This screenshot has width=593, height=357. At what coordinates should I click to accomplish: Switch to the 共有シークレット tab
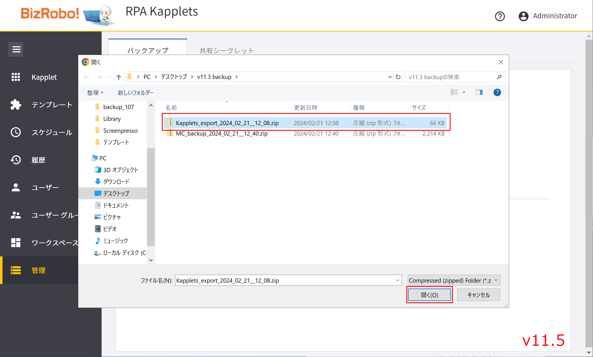coord(227,51)
